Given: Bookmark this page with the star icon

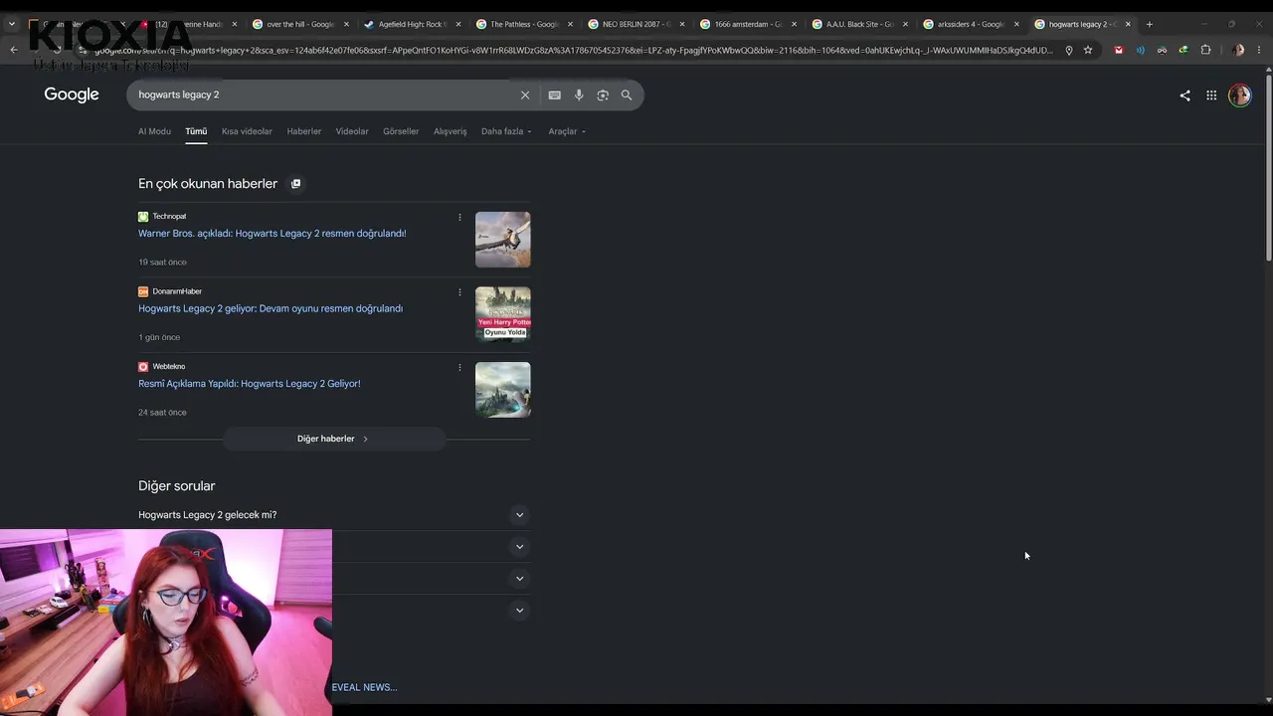Looking at the screenshot, I should 1088,50.
